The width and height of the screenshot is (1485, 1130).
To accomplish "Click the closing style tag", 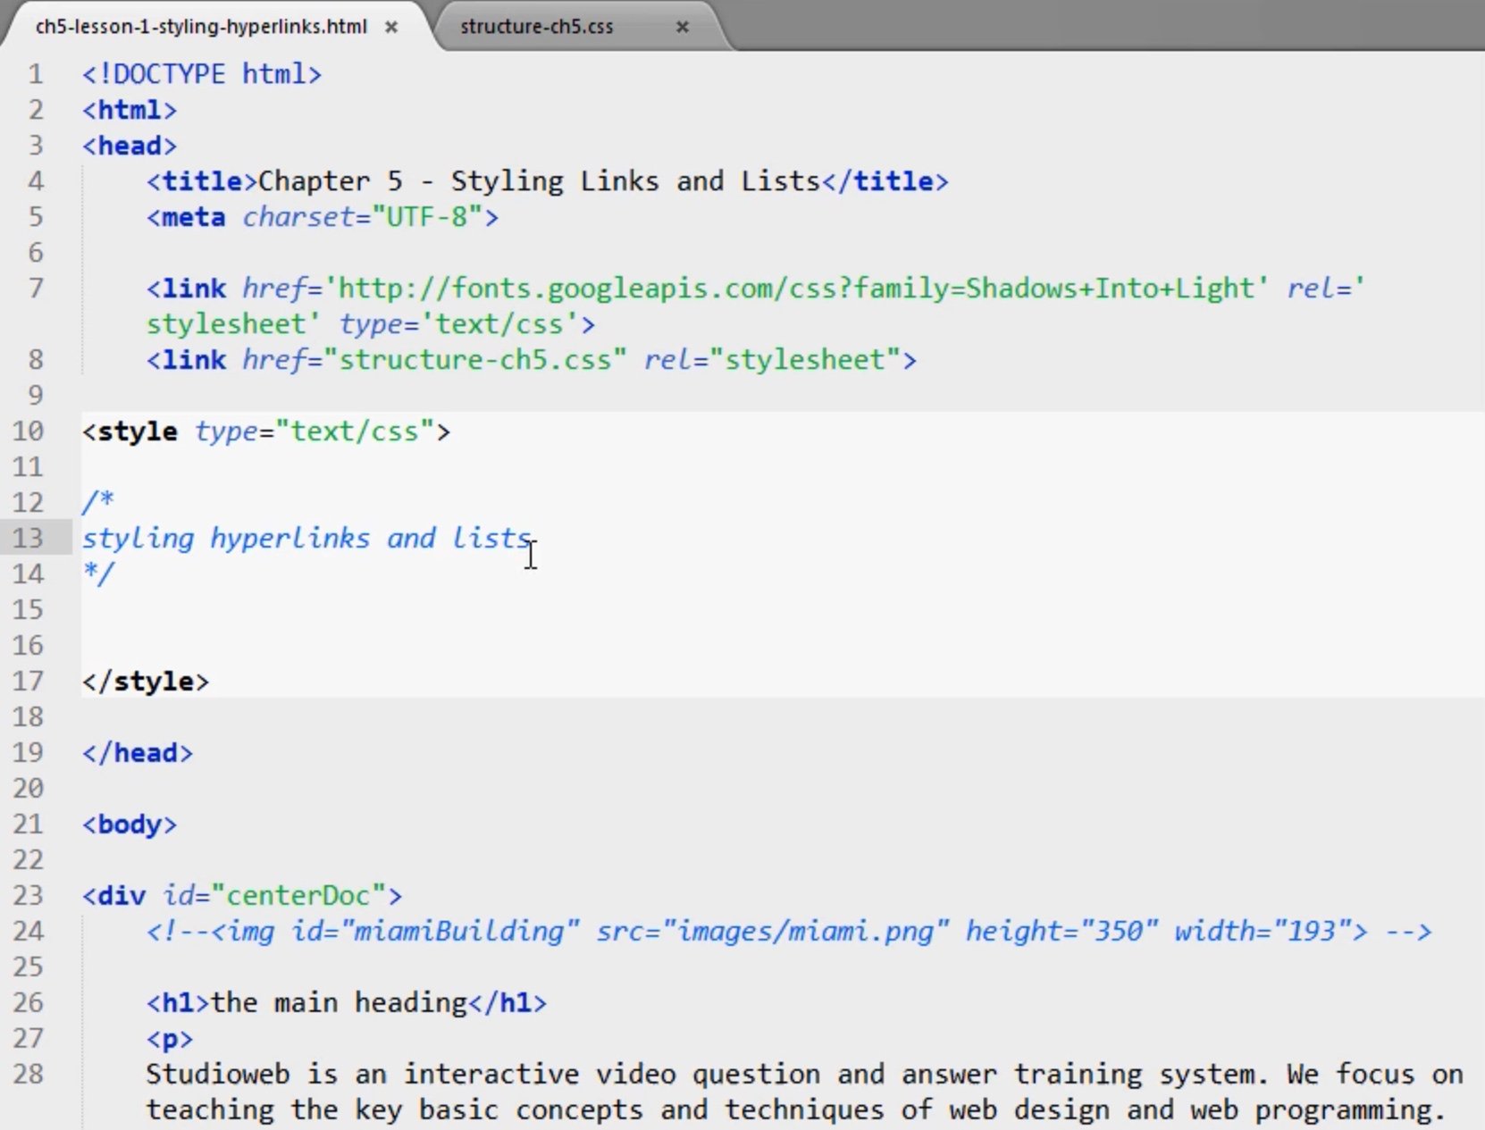I will 146,682.
